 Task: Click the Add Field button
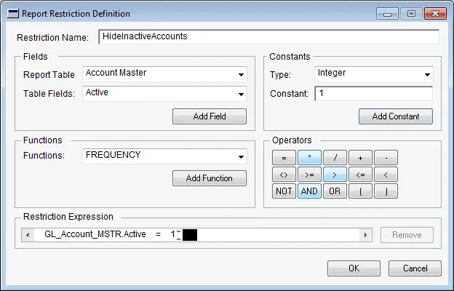pyautogui.click(x=210, y=116)
